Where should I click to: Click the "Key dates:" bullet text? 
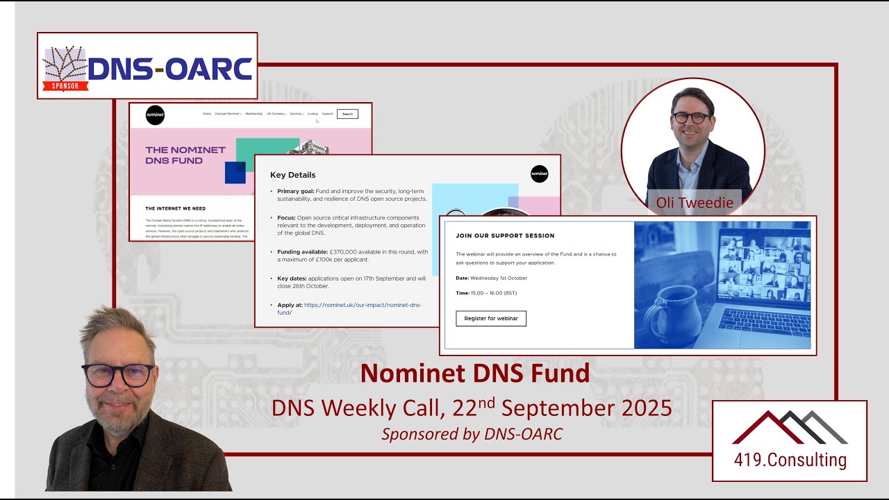(x=351, y=282)
